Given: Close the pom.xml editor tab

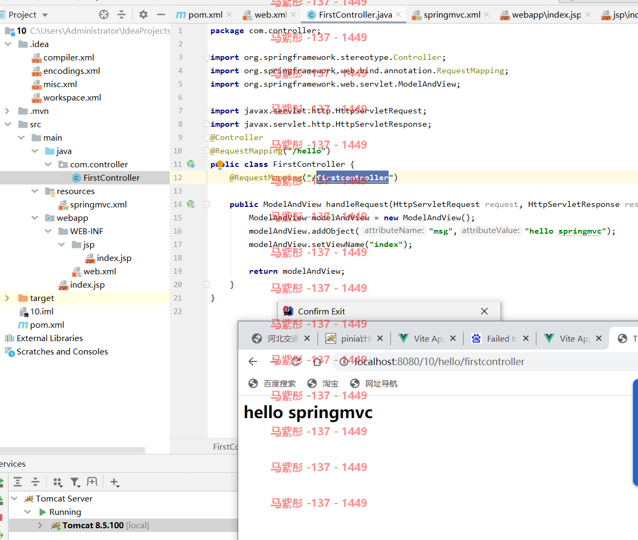Looking at the screenshot, I should tap(230, 14).
